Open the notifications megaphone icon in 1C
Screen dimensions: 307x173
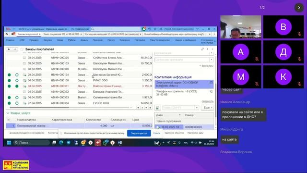[x=13, y=34]
